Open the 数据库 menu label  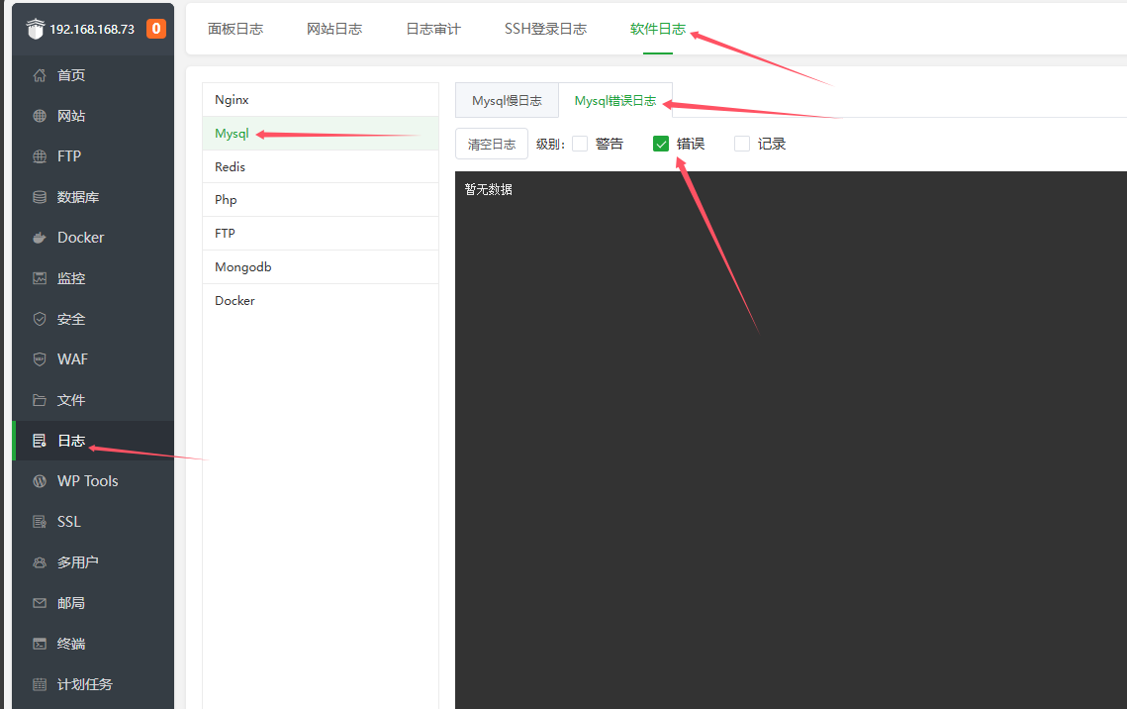point(78,197)
